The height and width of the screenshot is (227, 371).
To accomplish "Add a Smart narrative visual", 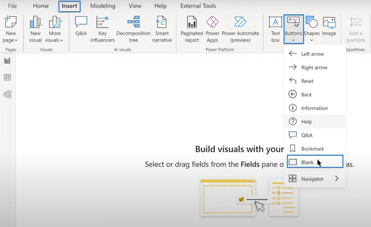I will coord(162,29).
